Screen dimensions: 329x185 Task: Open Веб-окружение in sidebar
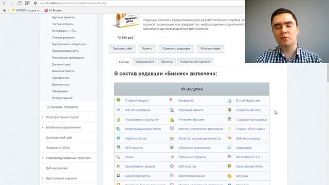(57, 168)
